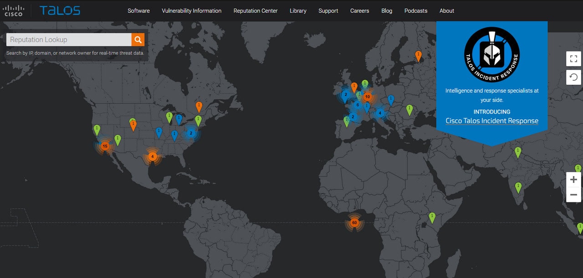Image resolution: width=583 pixels, height=278 pixels.
Task: Select blue cluster 2 near the Pyrenees
Action: pyautogui.click(x=353, y=117)
